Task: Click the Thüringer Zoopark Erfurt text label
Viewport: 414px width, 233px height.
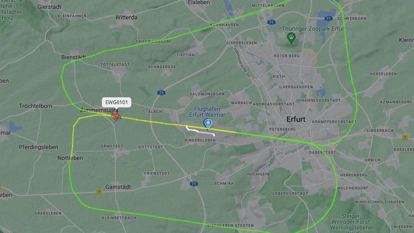Action: point(314,29)
